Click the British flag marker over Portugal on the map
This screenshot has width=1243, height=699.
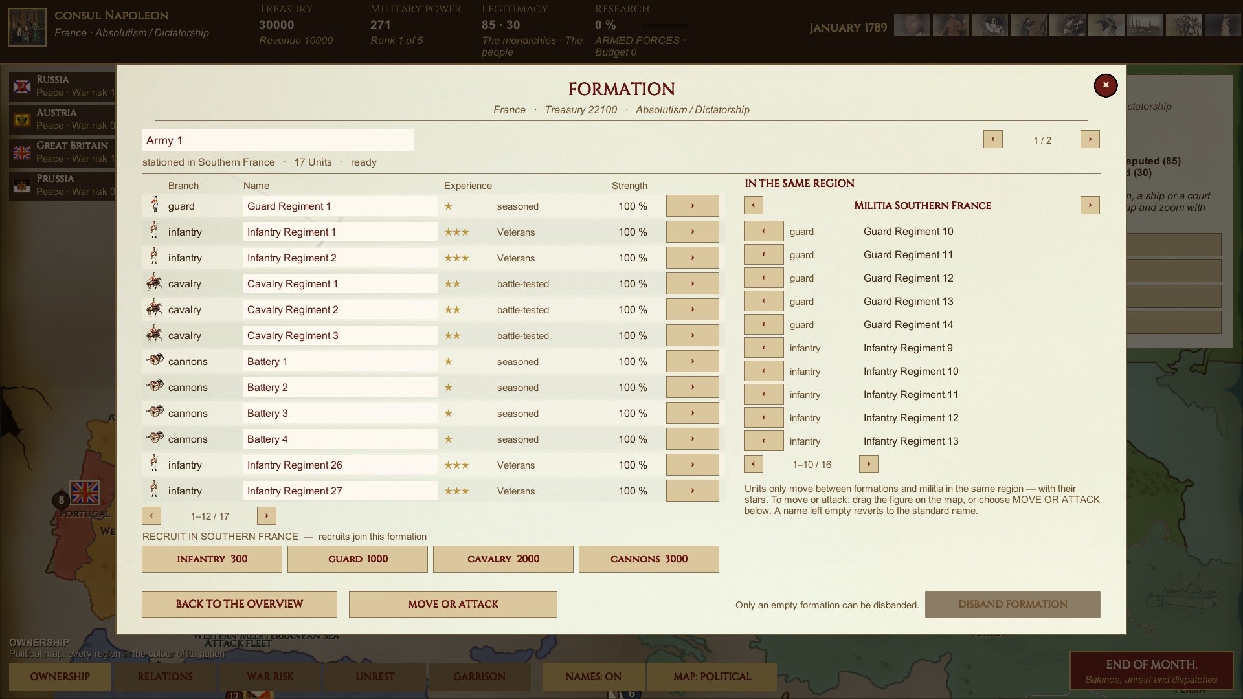tap(85, 493)
